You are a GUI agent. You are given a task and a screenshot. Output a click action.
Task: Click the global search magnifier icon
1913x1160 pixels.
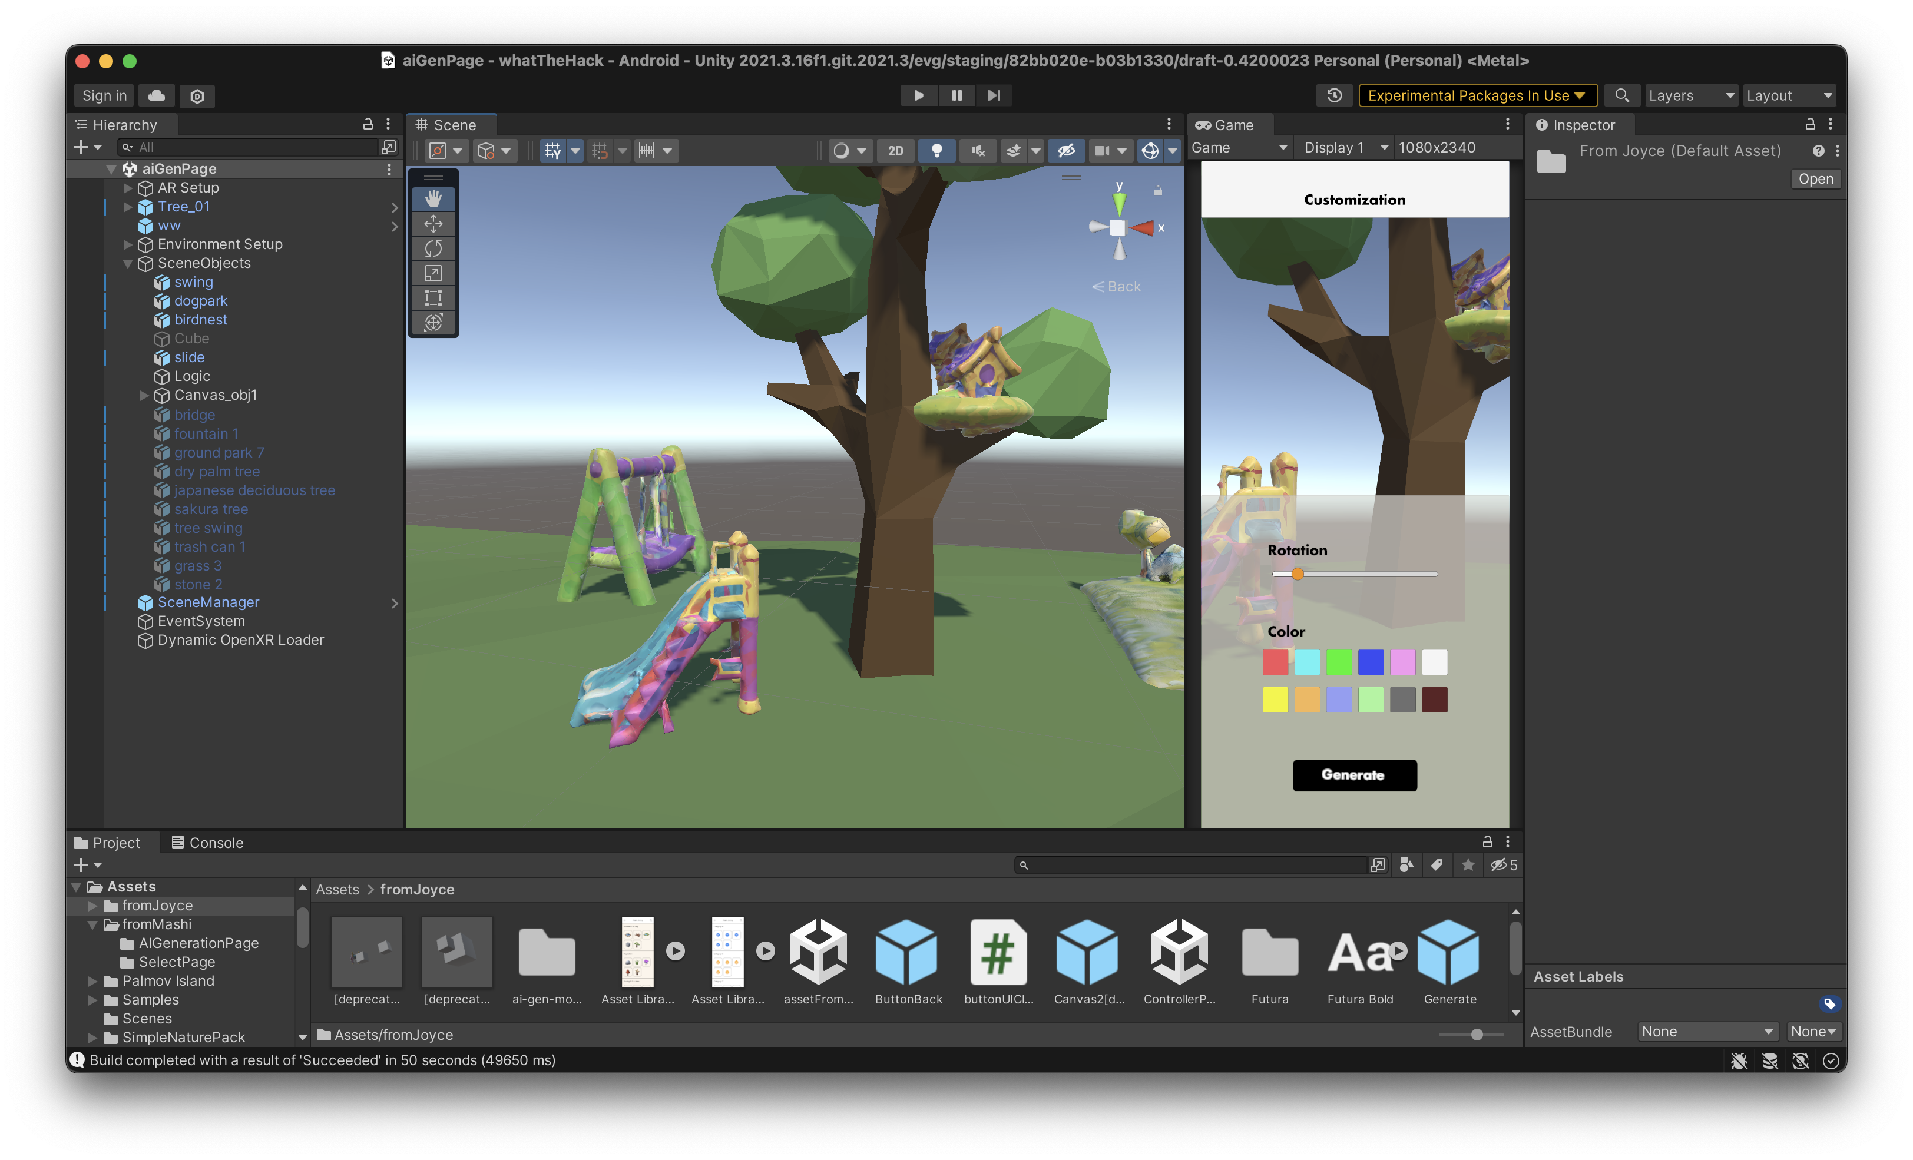point(1622,95)
